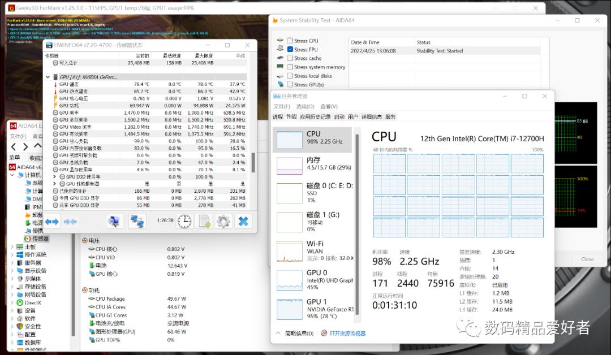Image resolution: width=611 pixels, height=355 pixels.
Task: Expand 多媒体 node chevron in AIDA64
Action: point(12,279)
